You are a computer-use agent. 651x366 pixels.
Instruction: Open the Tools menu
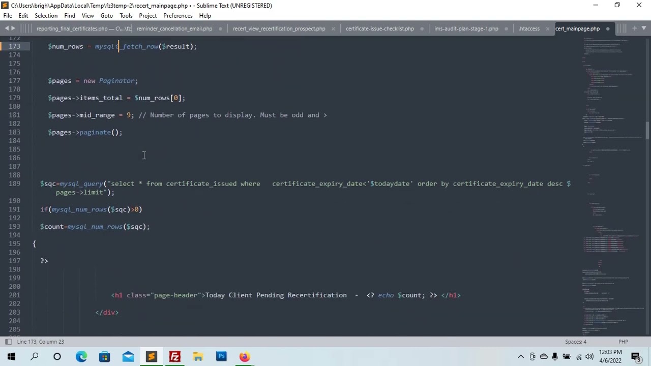[x=126, y=16]
